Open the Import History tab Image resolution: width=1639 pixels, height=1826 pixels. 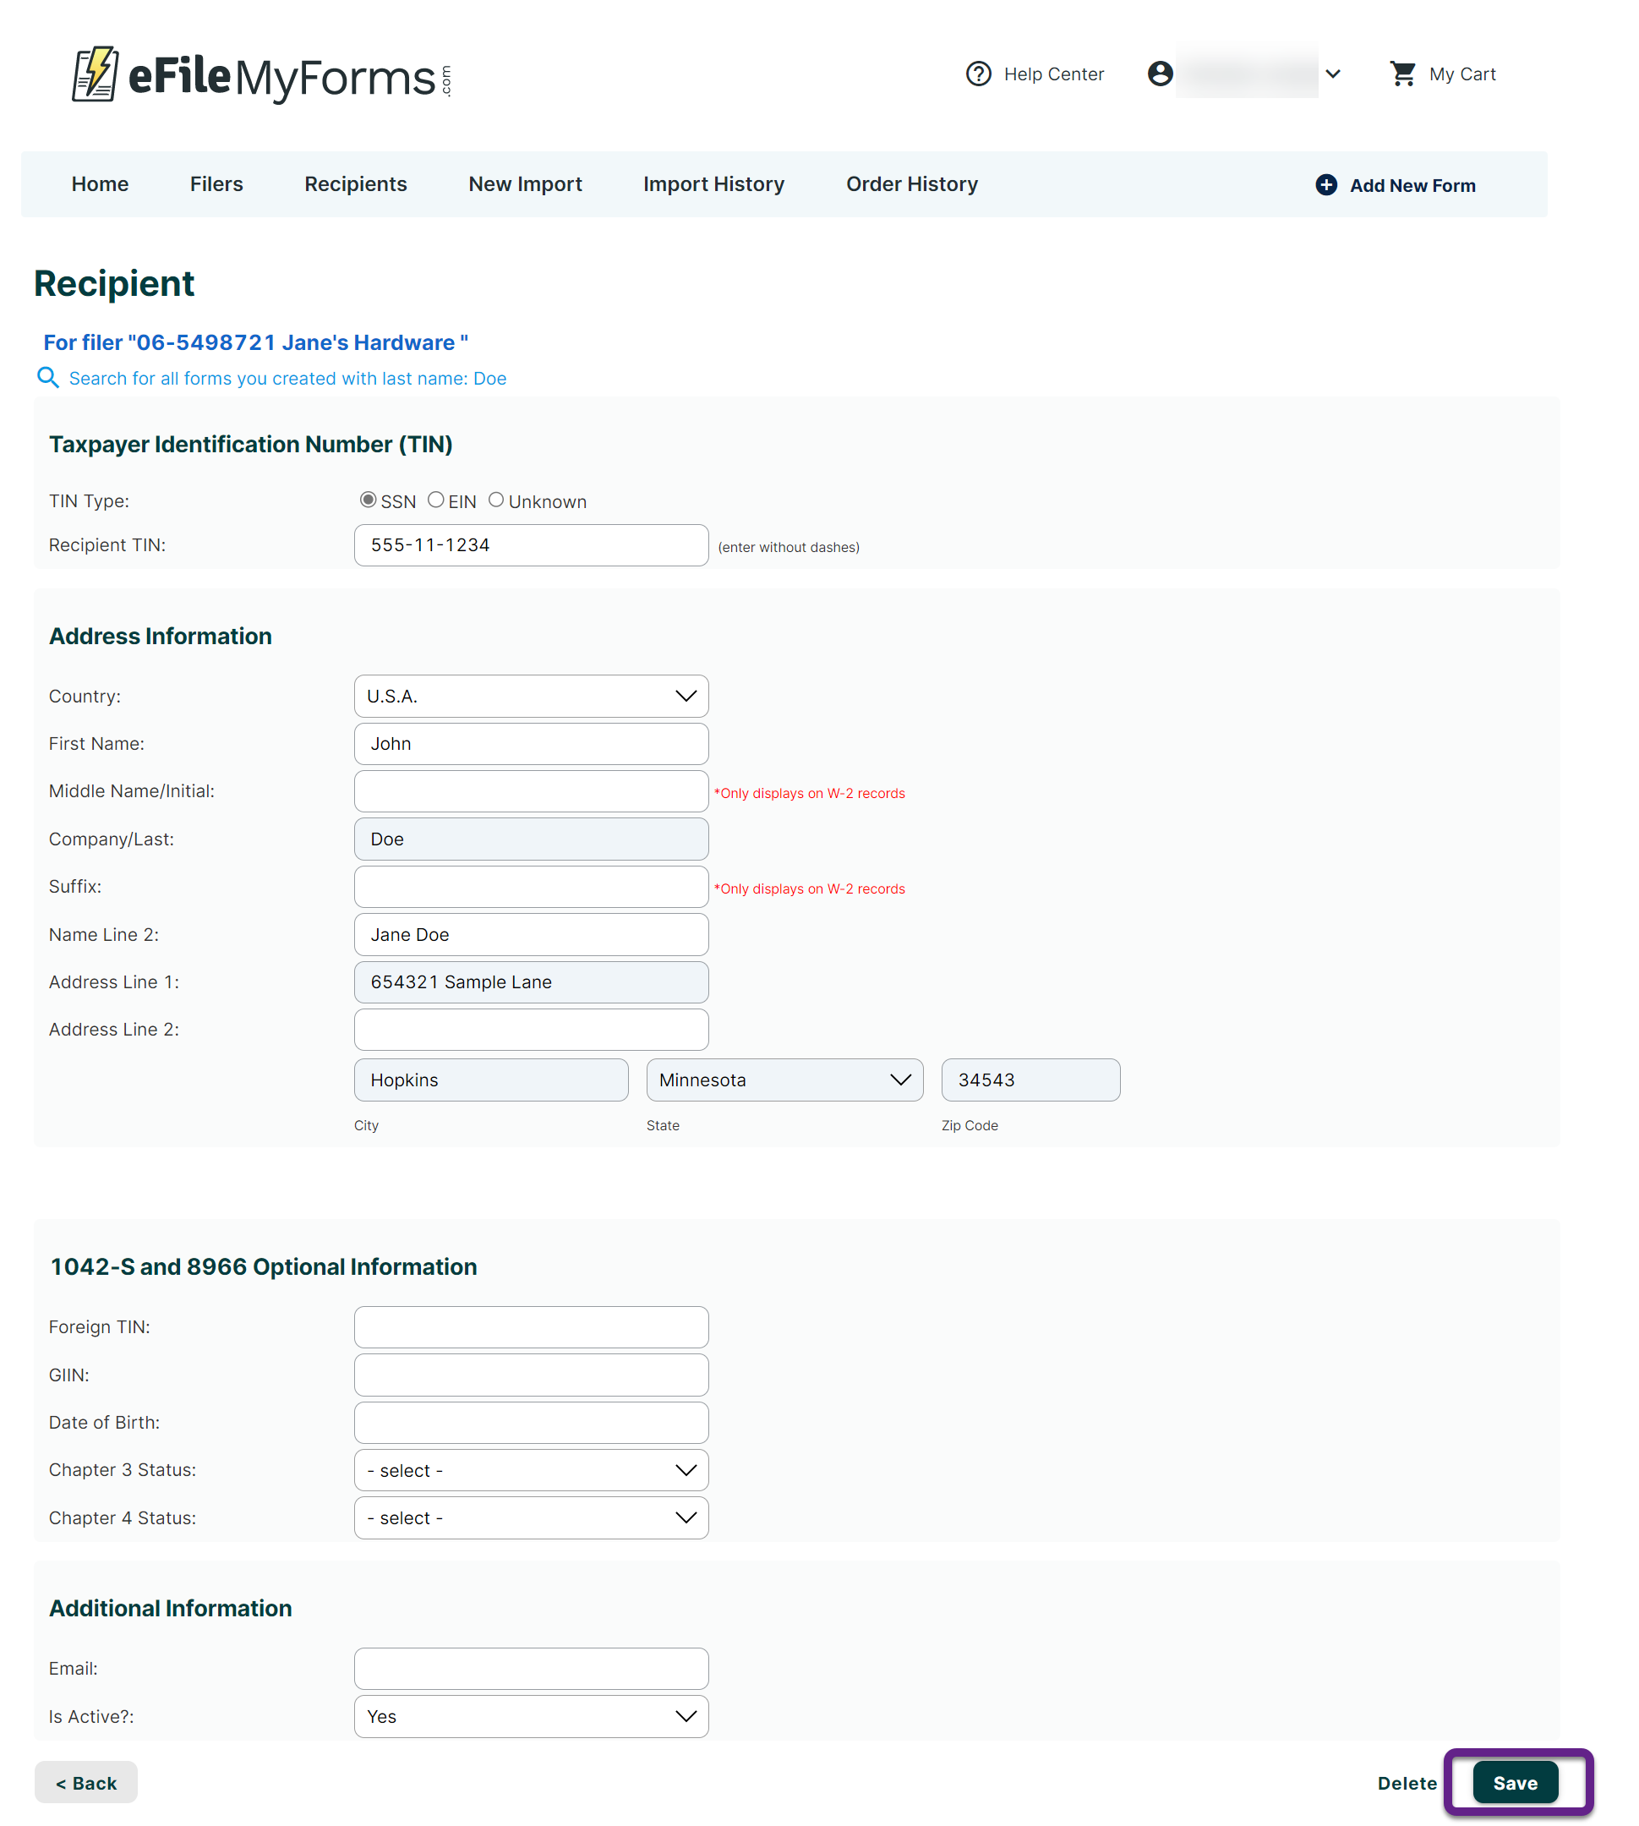pyautogui.click(x=713, y=183)
